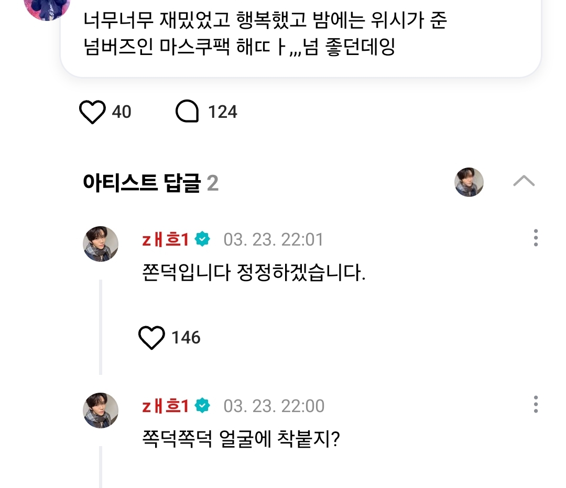Image resolution: width=566 pixels, height=488 pixels.
Task: Click the verified badge on the 22:01 reply
Action: 202,239
